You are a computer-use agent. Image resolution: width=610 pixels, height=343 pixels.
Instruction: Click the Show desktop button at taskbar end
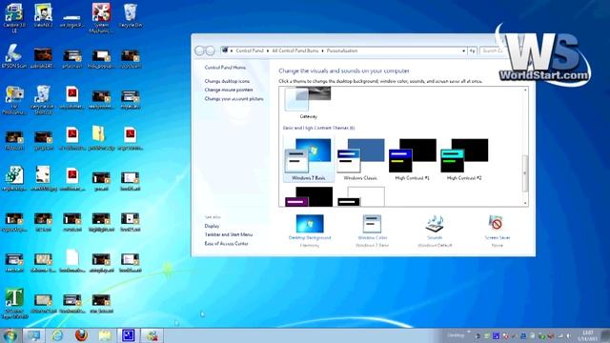coord(606,335)
